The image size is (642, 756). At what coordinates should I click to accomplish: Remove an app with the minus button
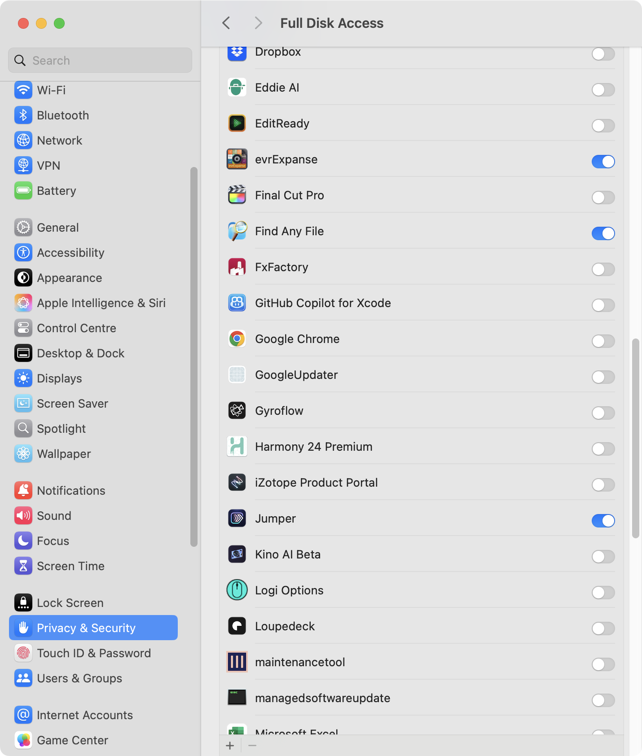(252, 746)
